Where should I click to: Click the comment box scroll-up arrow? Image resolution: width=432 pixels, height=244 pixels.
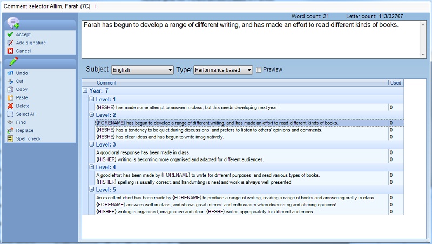tap(423, 25)
